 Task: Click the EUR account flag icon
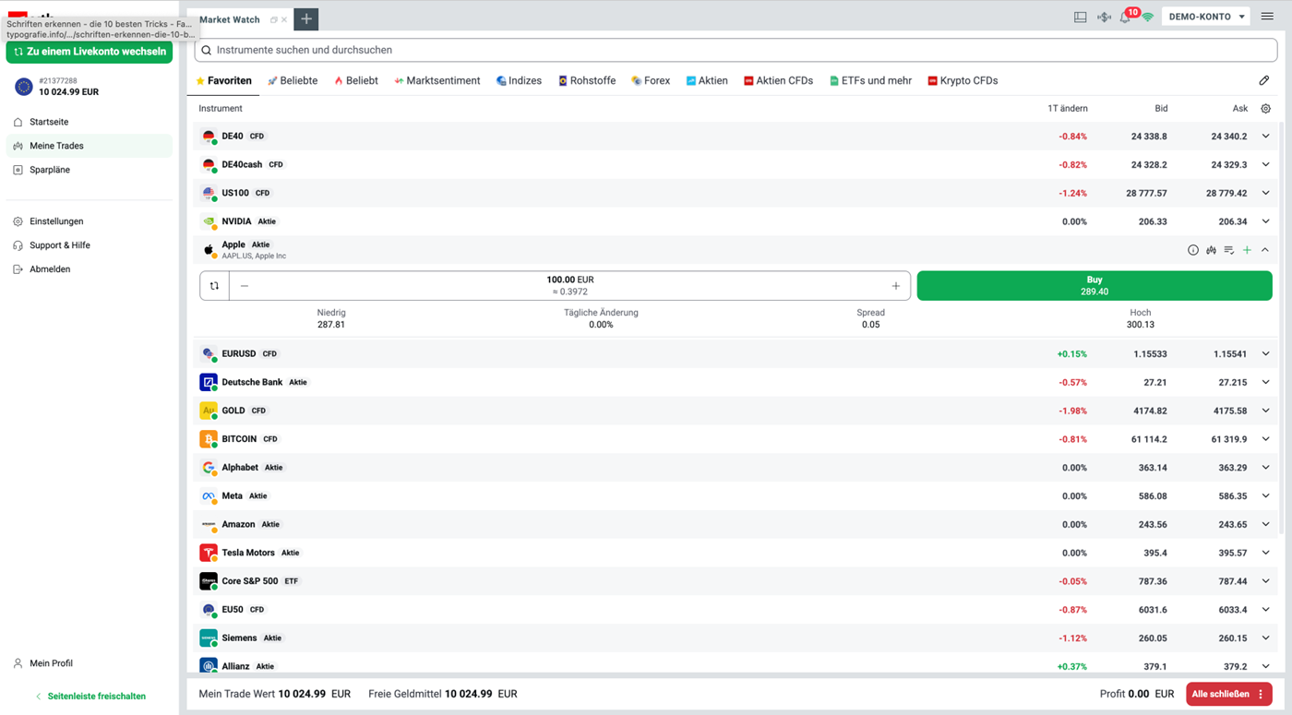[24, 87]
